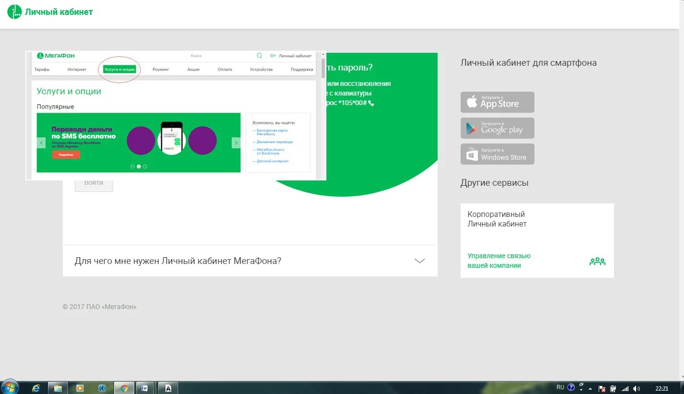The image size is (684, 394).
Task: Open Детский интернет link in inset
Action: coord(272,161)
